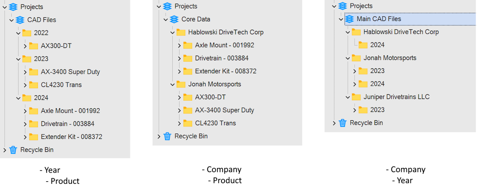Expand AX300-DT under the 2022 folder
Viewport: 483px width, 190px height.
pyautogui.click(x=25, y=46)
